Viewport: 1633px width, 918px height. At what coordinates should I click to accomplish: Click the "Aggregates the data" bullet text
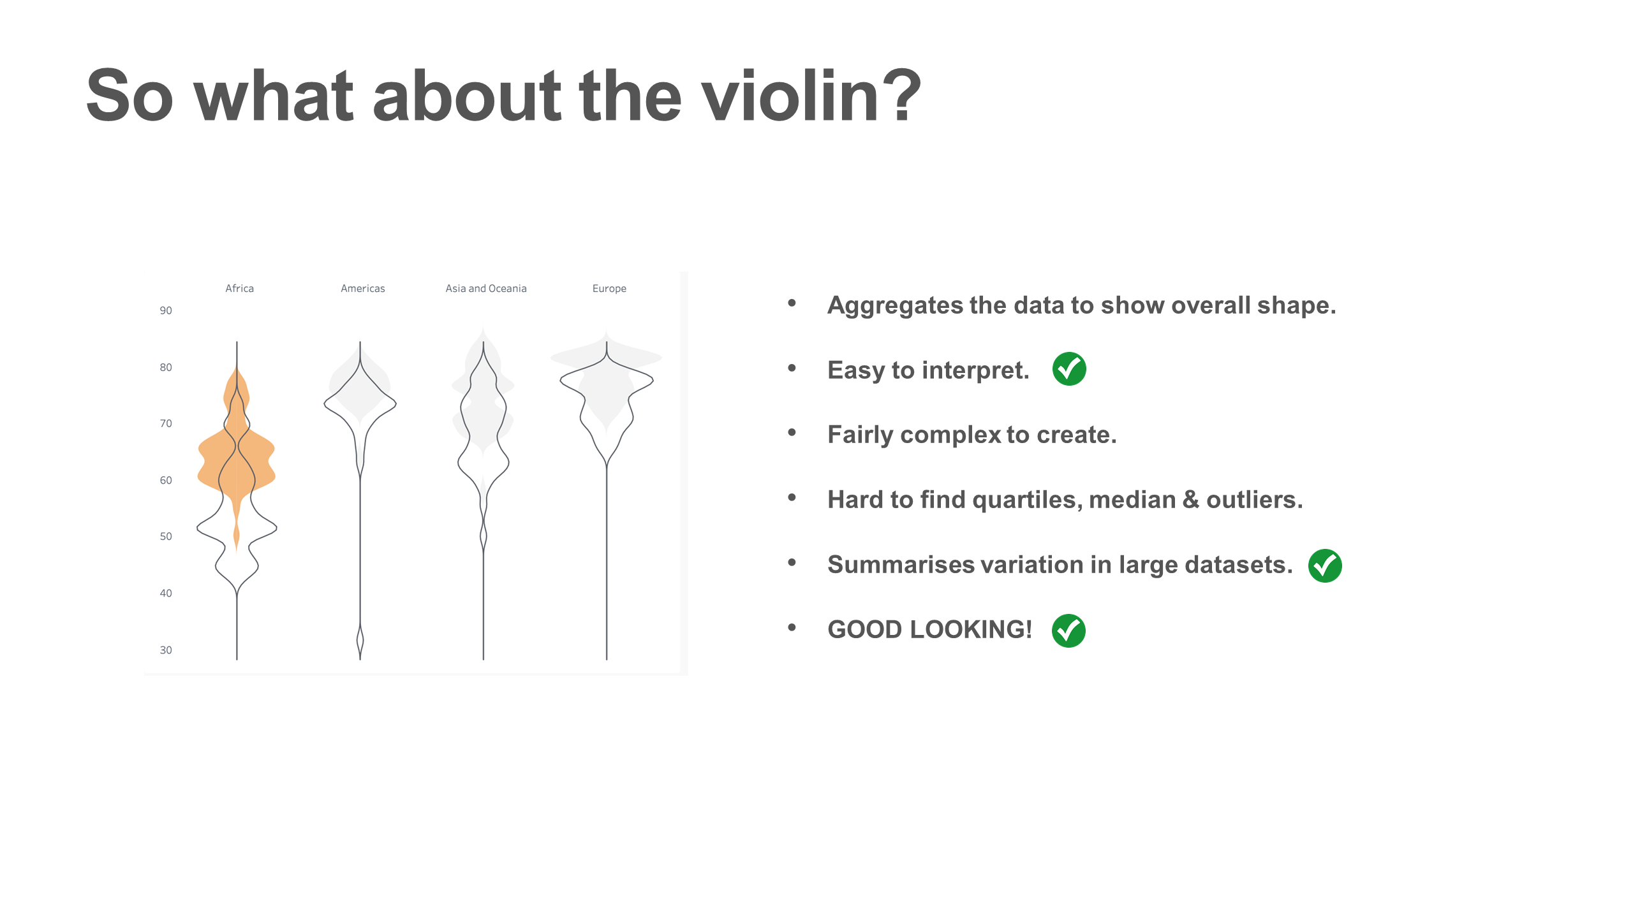[1081, 305]
